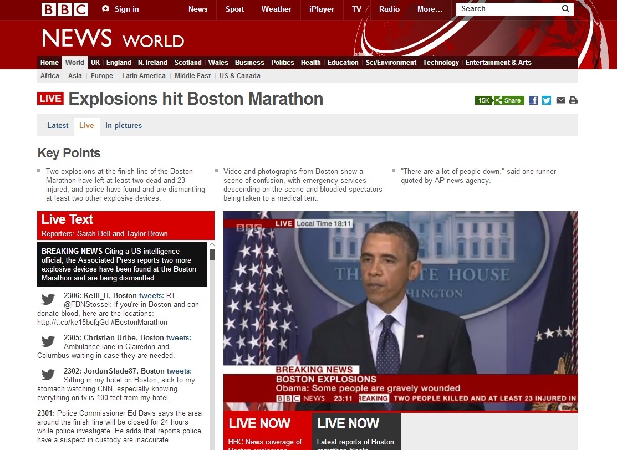Open the Africa region link
Image resolution: width=617 pixels, height=450 pixels.
coord(49,76)
